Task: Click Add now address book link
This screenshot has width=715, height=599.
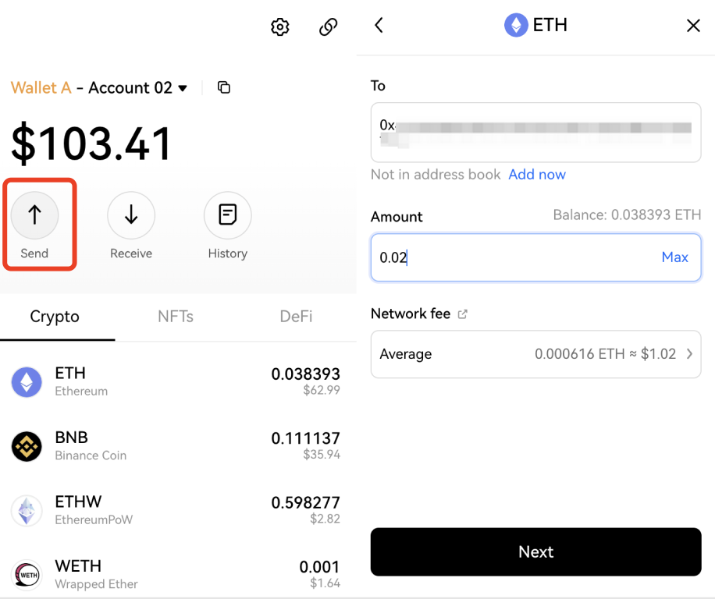Action: 537,175
